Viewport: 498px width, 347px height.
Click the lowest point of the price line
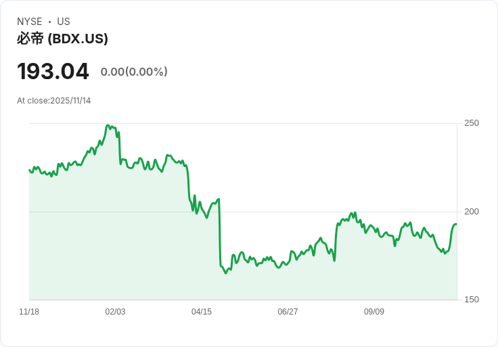point(226,273)
